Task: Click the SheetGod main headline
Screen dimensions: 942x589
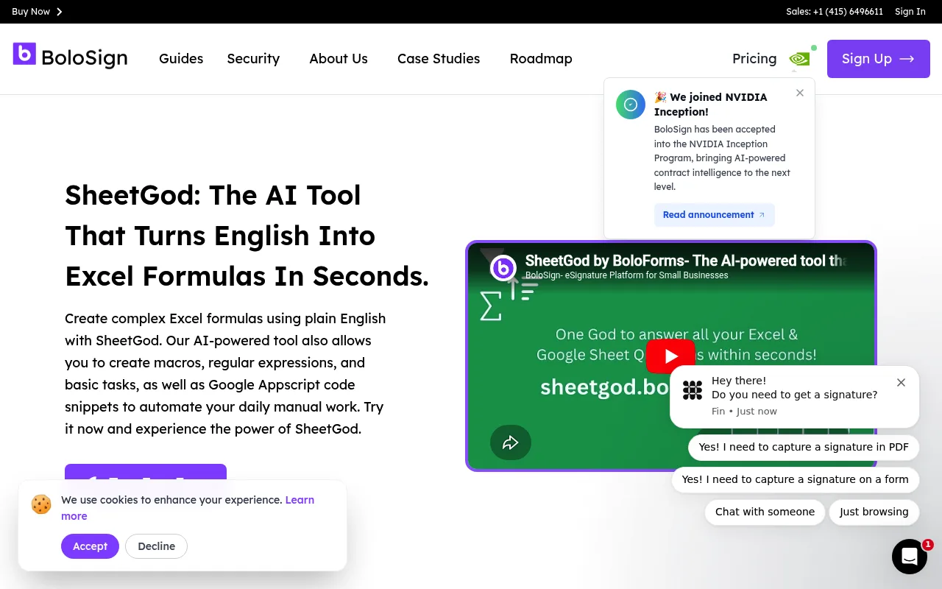Action: [247, 236]
